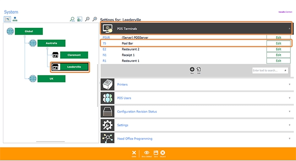Click the Delete X icon
Viewport: 296px width, 161px height.
[x=134, y=153]
